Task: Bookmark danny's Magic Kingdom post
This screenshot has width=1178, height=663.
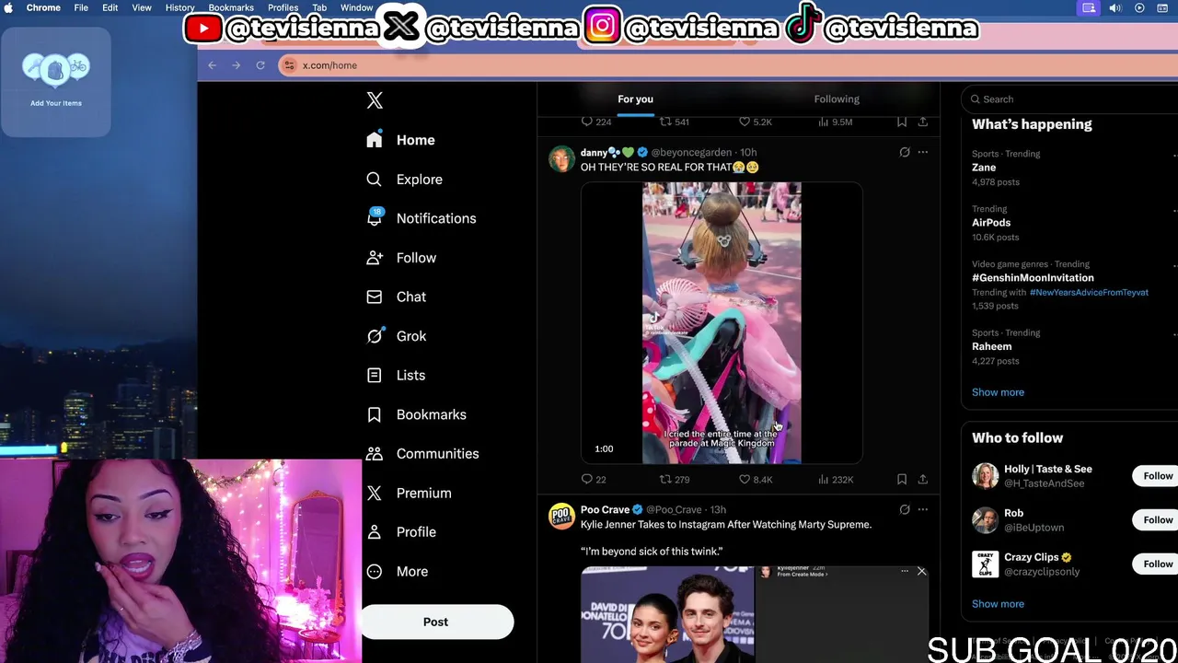Action: point(902,479)
